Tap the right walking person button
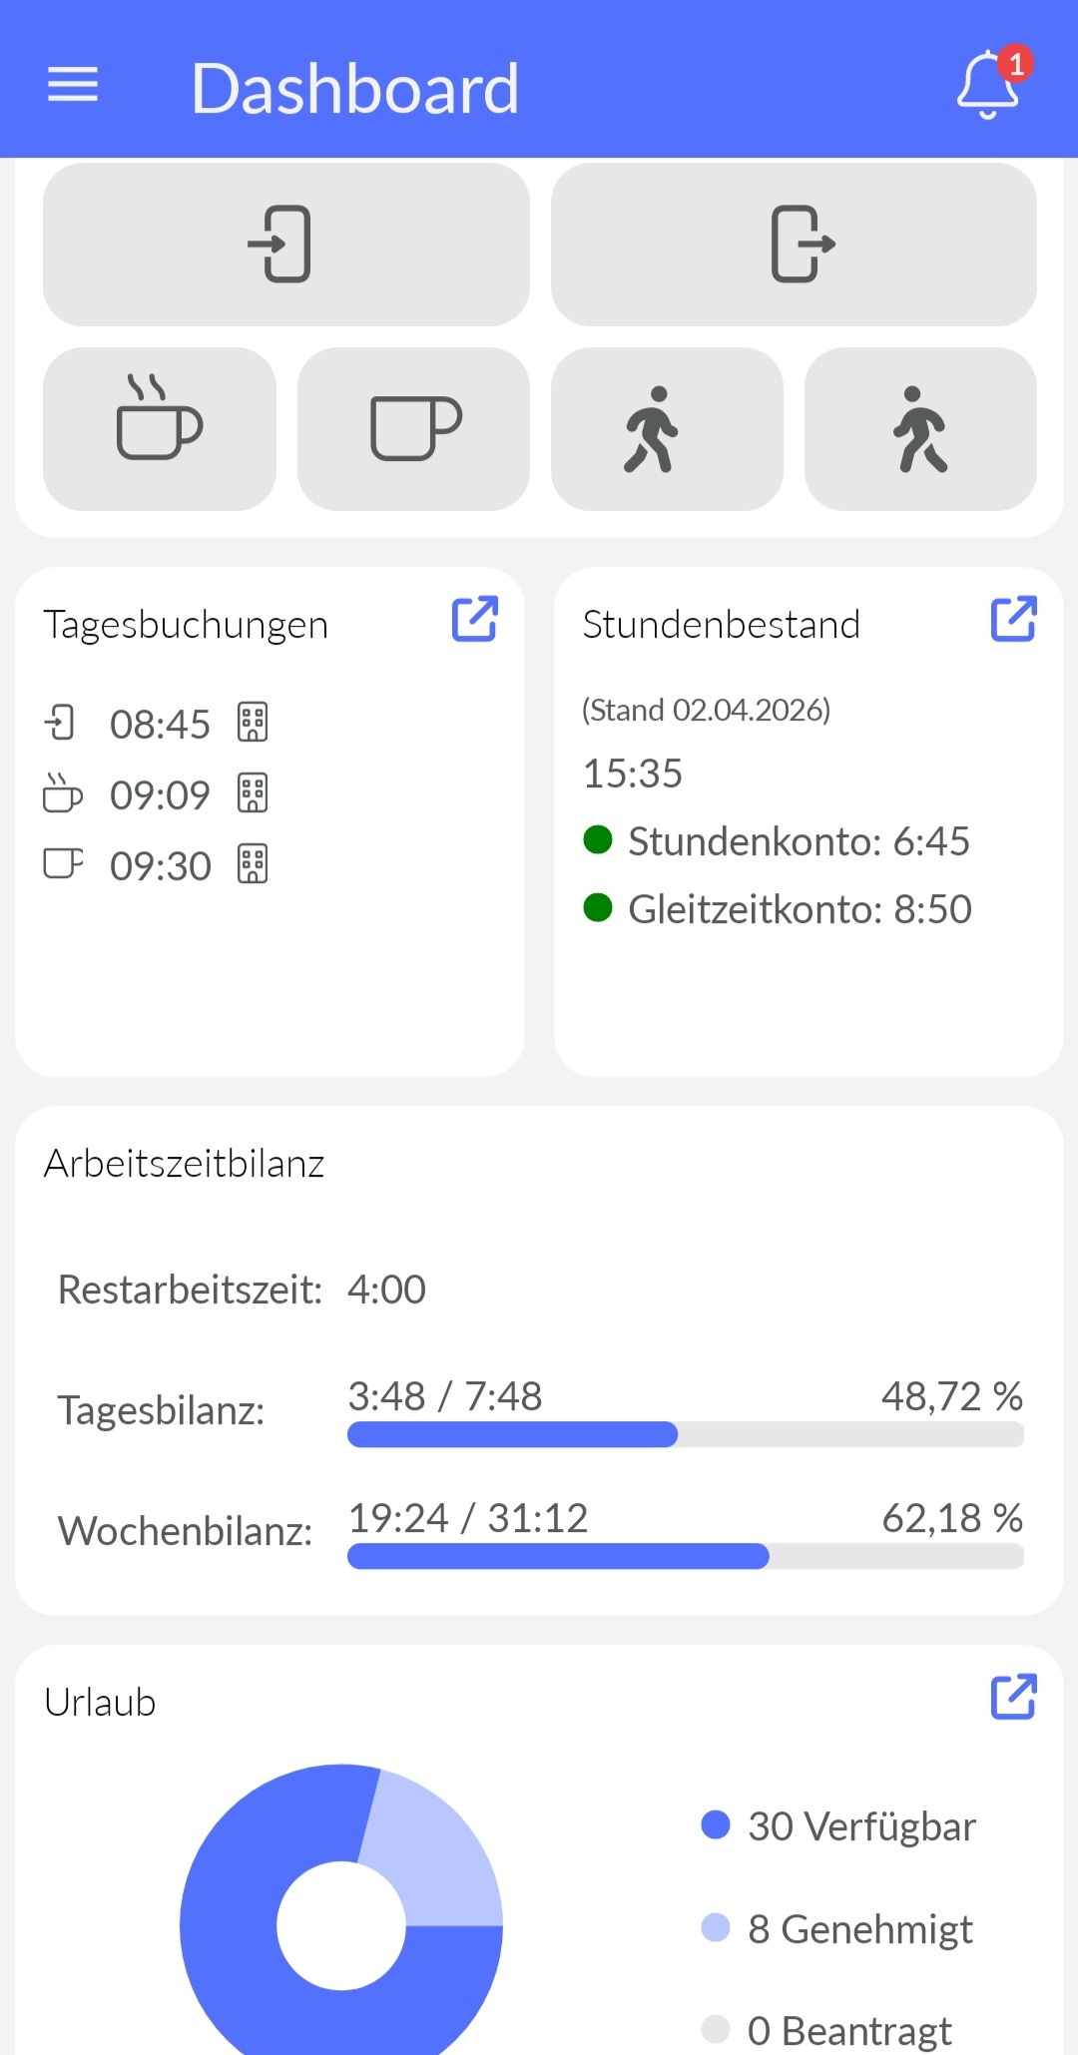The image size is (1078, 2055). point(920,429)
